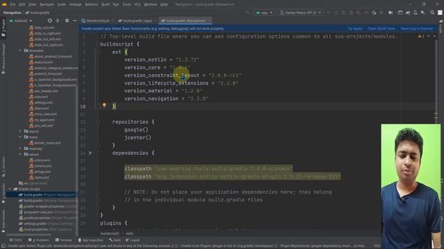The image size is (444, 249).
Task: Click the status bar tool window icon
Action: click(3, 246)
